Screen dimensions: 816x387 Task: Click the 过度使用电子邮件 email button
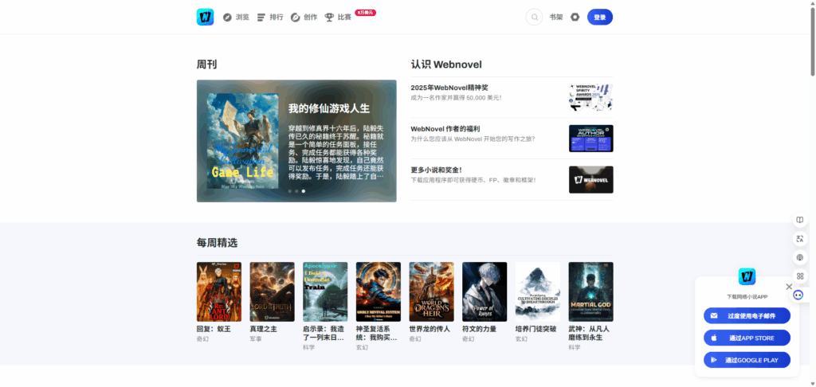click(x=747, y=316)
